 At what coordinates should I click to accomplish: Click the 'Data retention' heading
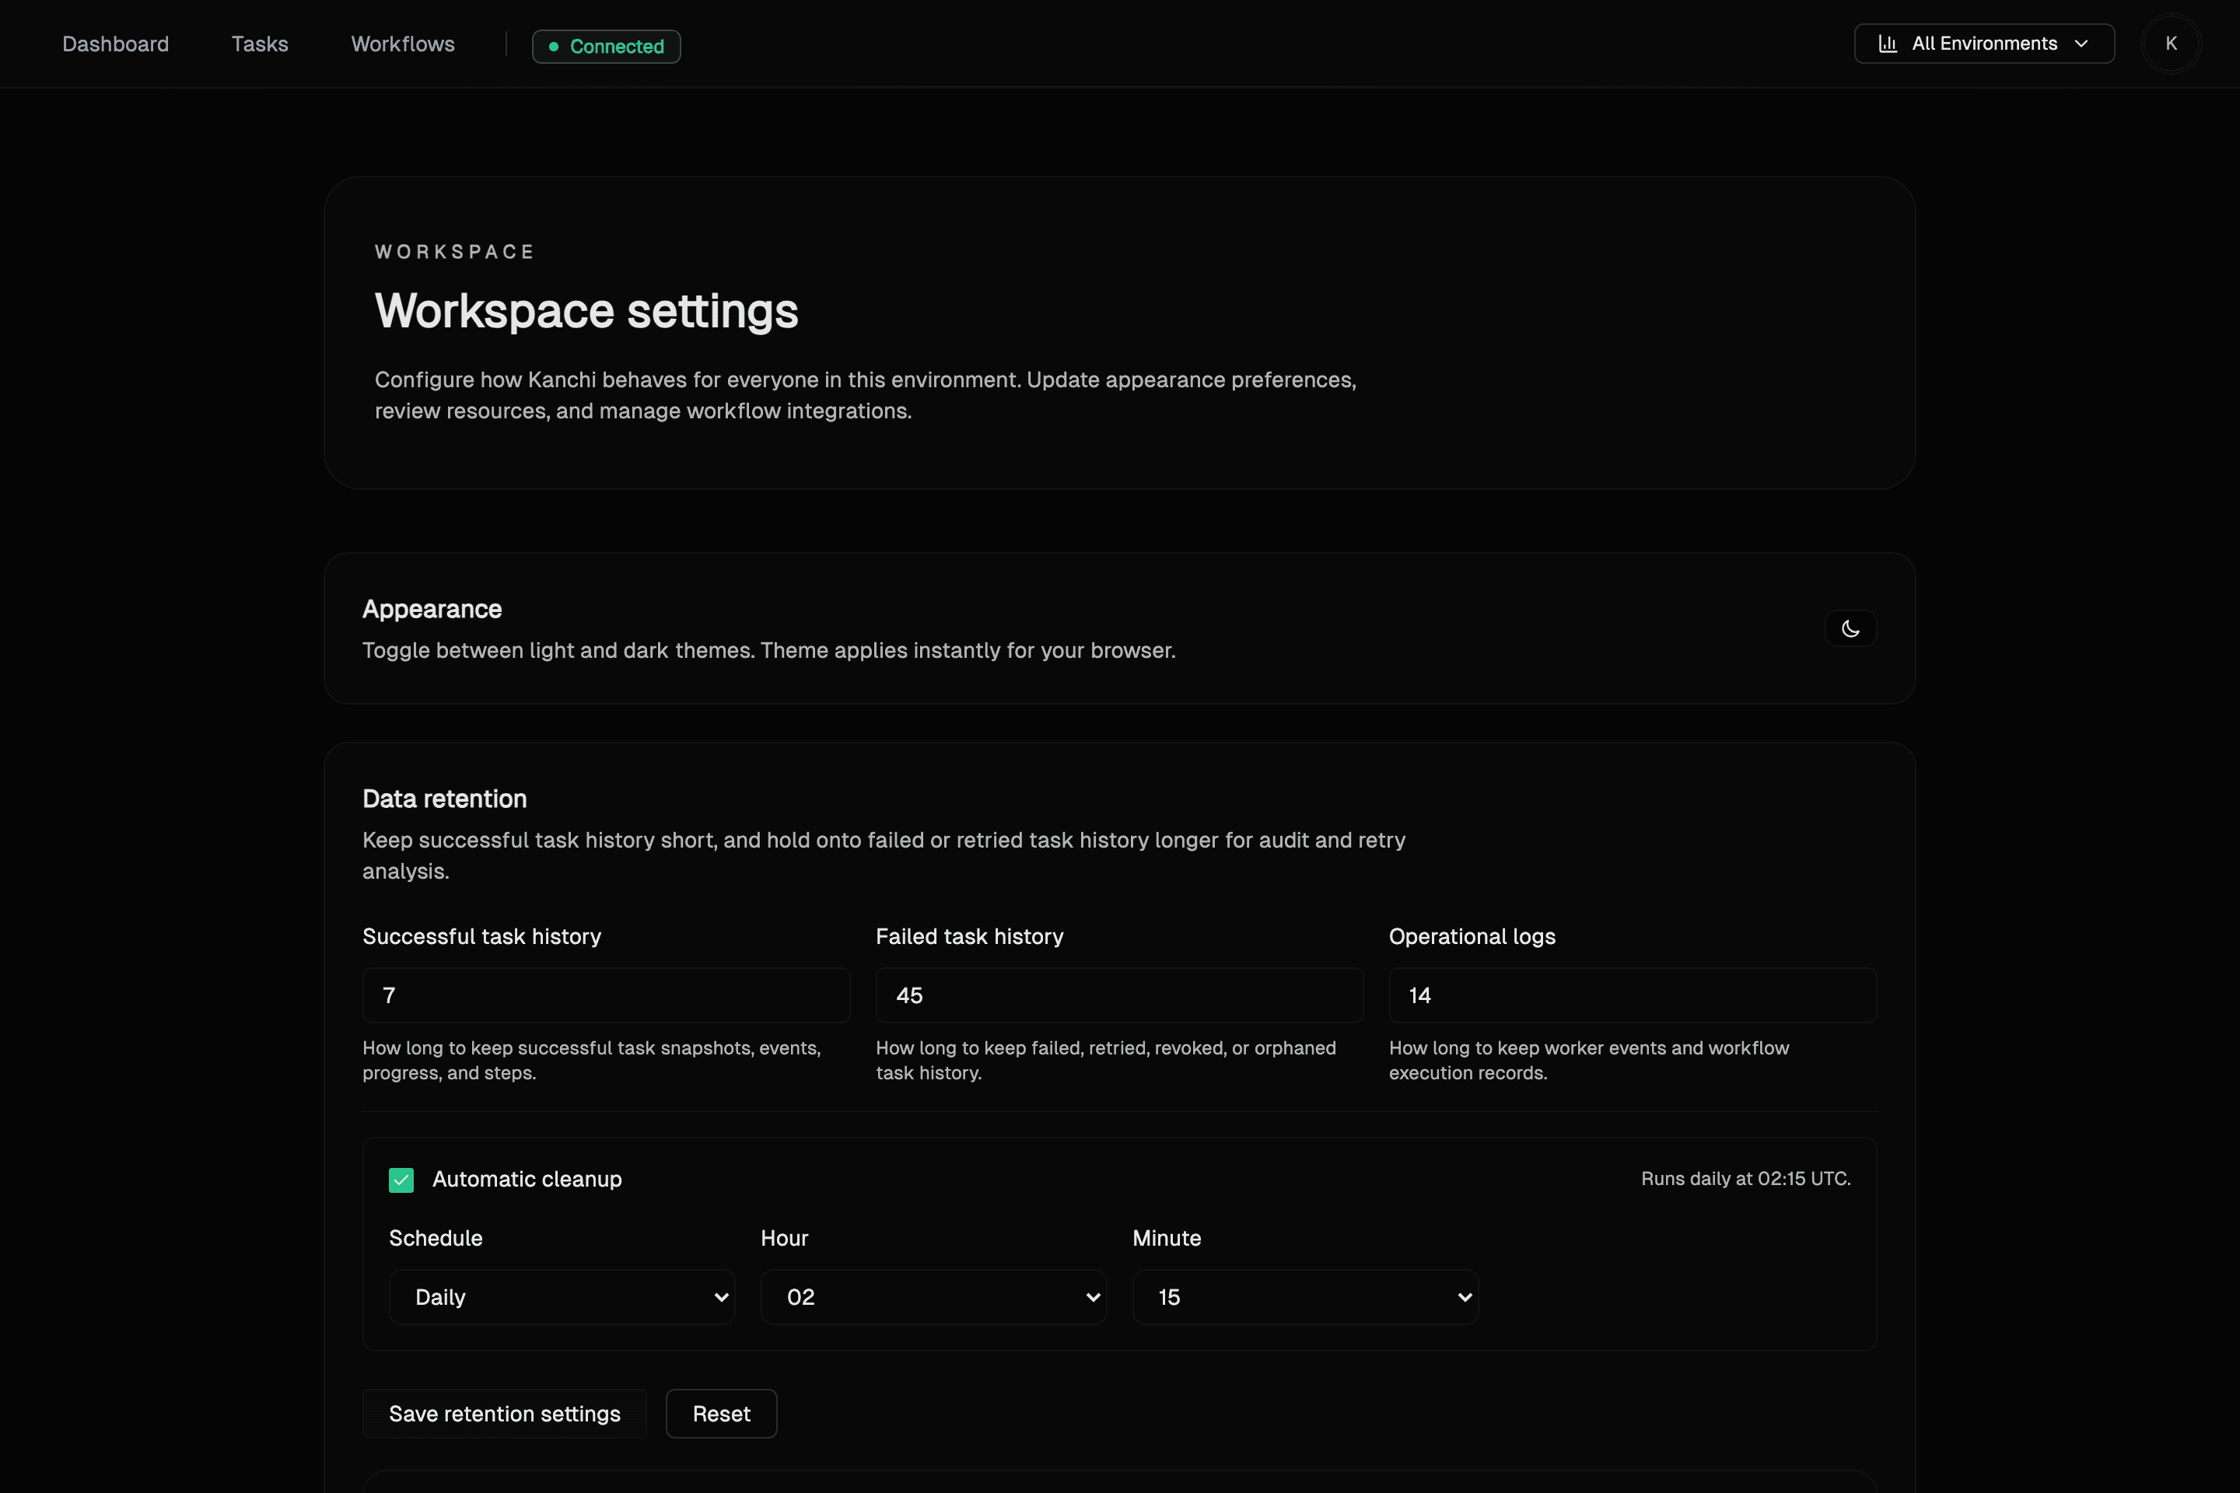(x=445, y=799)
